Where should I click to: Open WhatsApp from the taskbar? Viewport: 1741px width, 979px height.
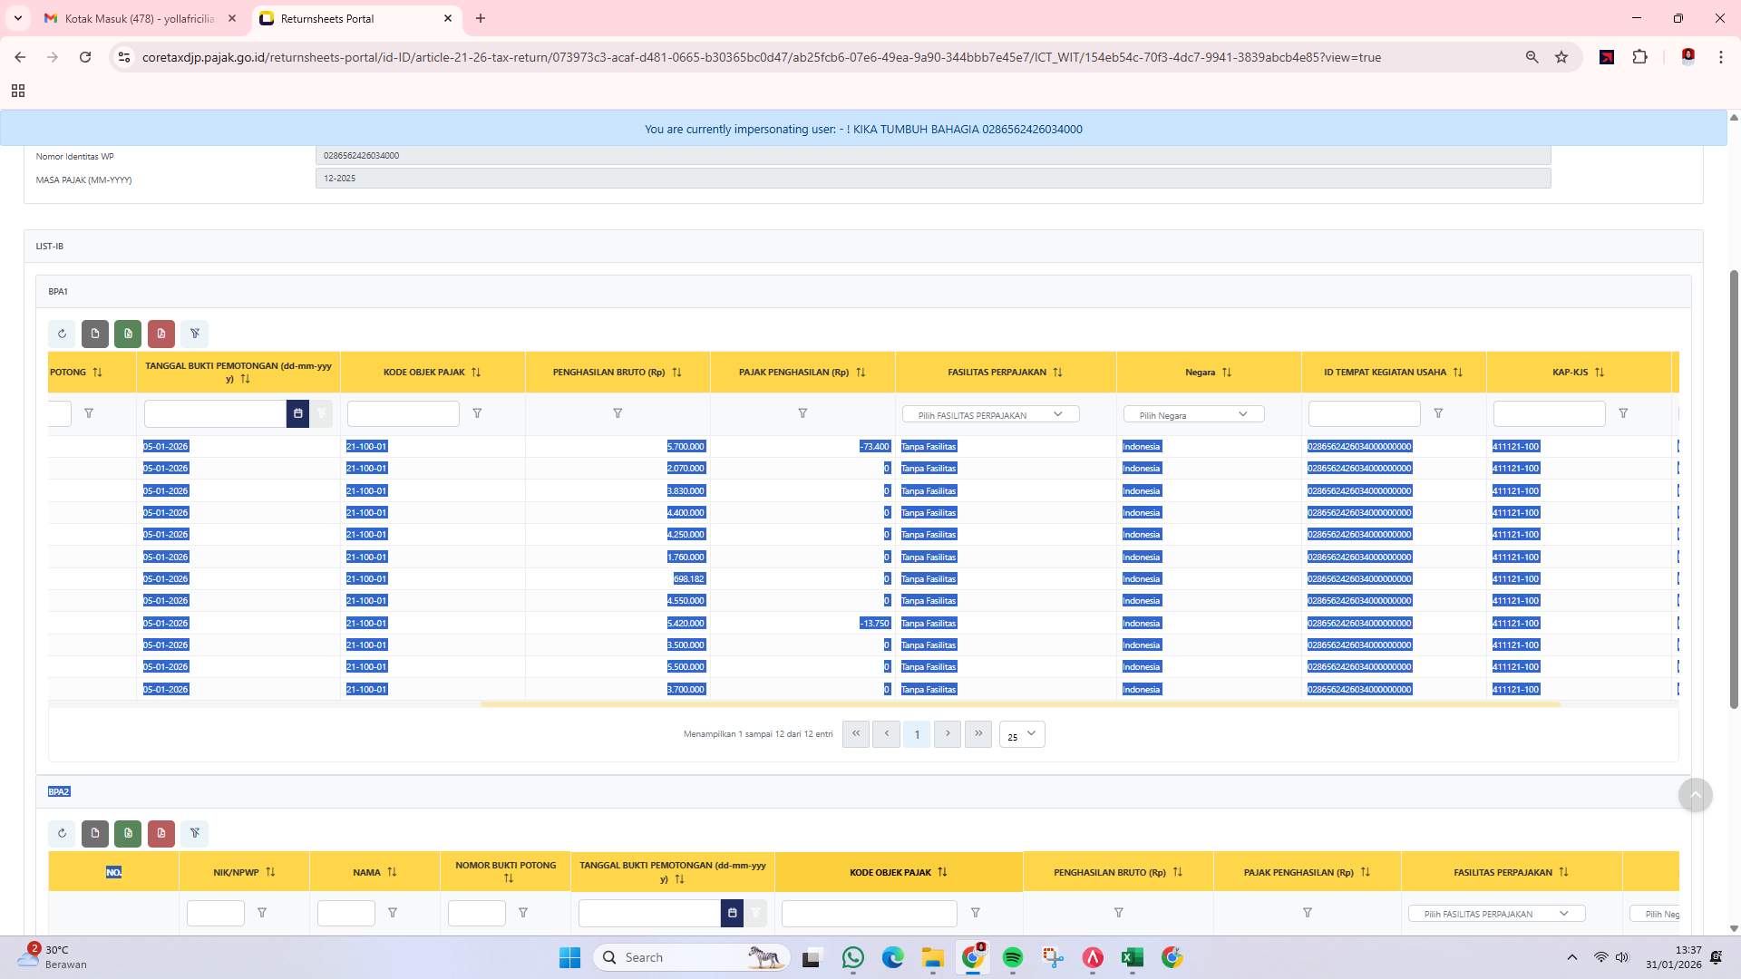coord(852,956)
